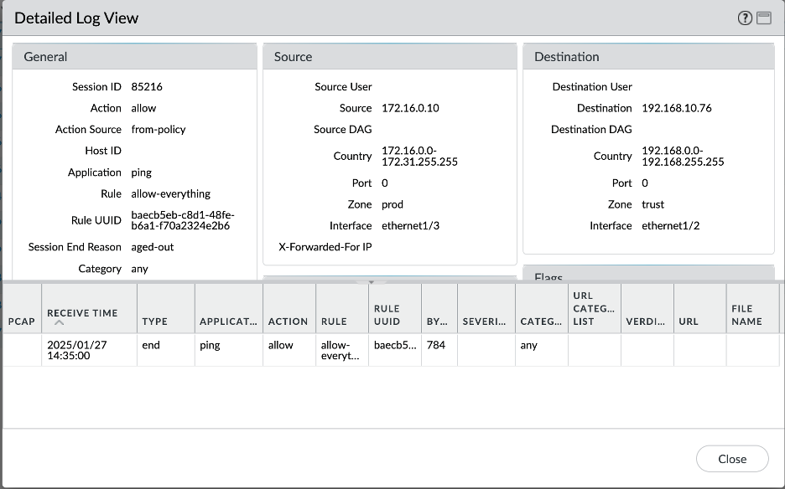
Task: Select the source zone value prod
Action: click(x=392, y=204)
